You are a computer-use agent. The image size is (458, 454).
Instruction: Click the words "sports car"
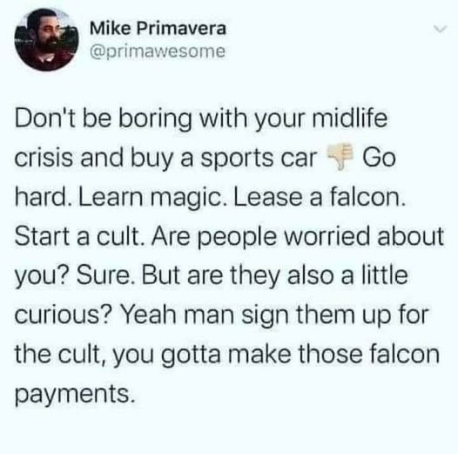tap(259, 159)
